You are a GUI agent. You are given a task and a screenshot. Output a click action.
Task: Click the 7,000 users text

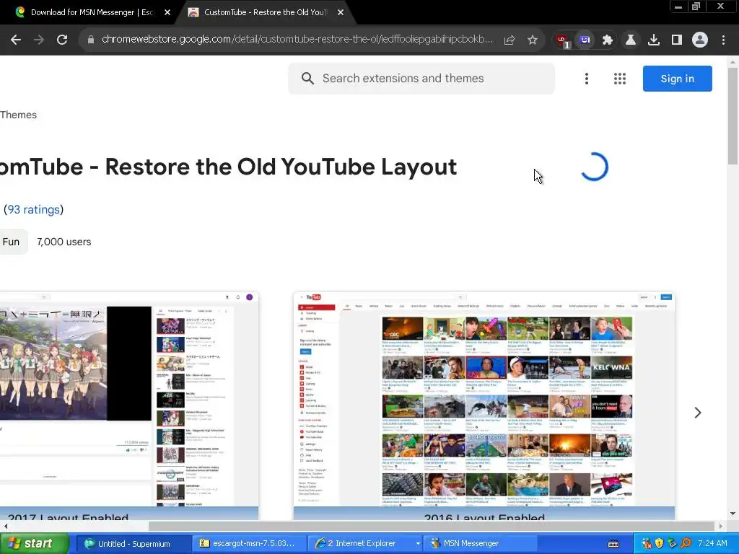click(64, 242)
